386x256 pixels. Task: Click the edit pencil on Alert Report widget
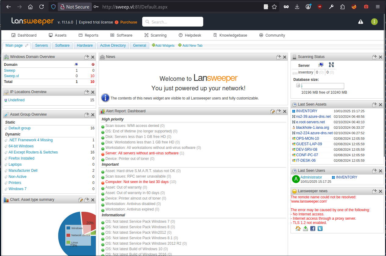pyautogui.click(x=272, y=111)
